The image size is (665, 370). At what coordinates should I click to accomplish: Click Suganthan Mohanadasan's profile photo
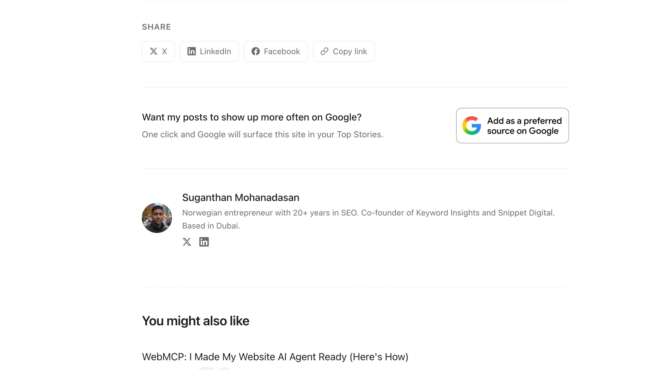(x=157, y=218)
